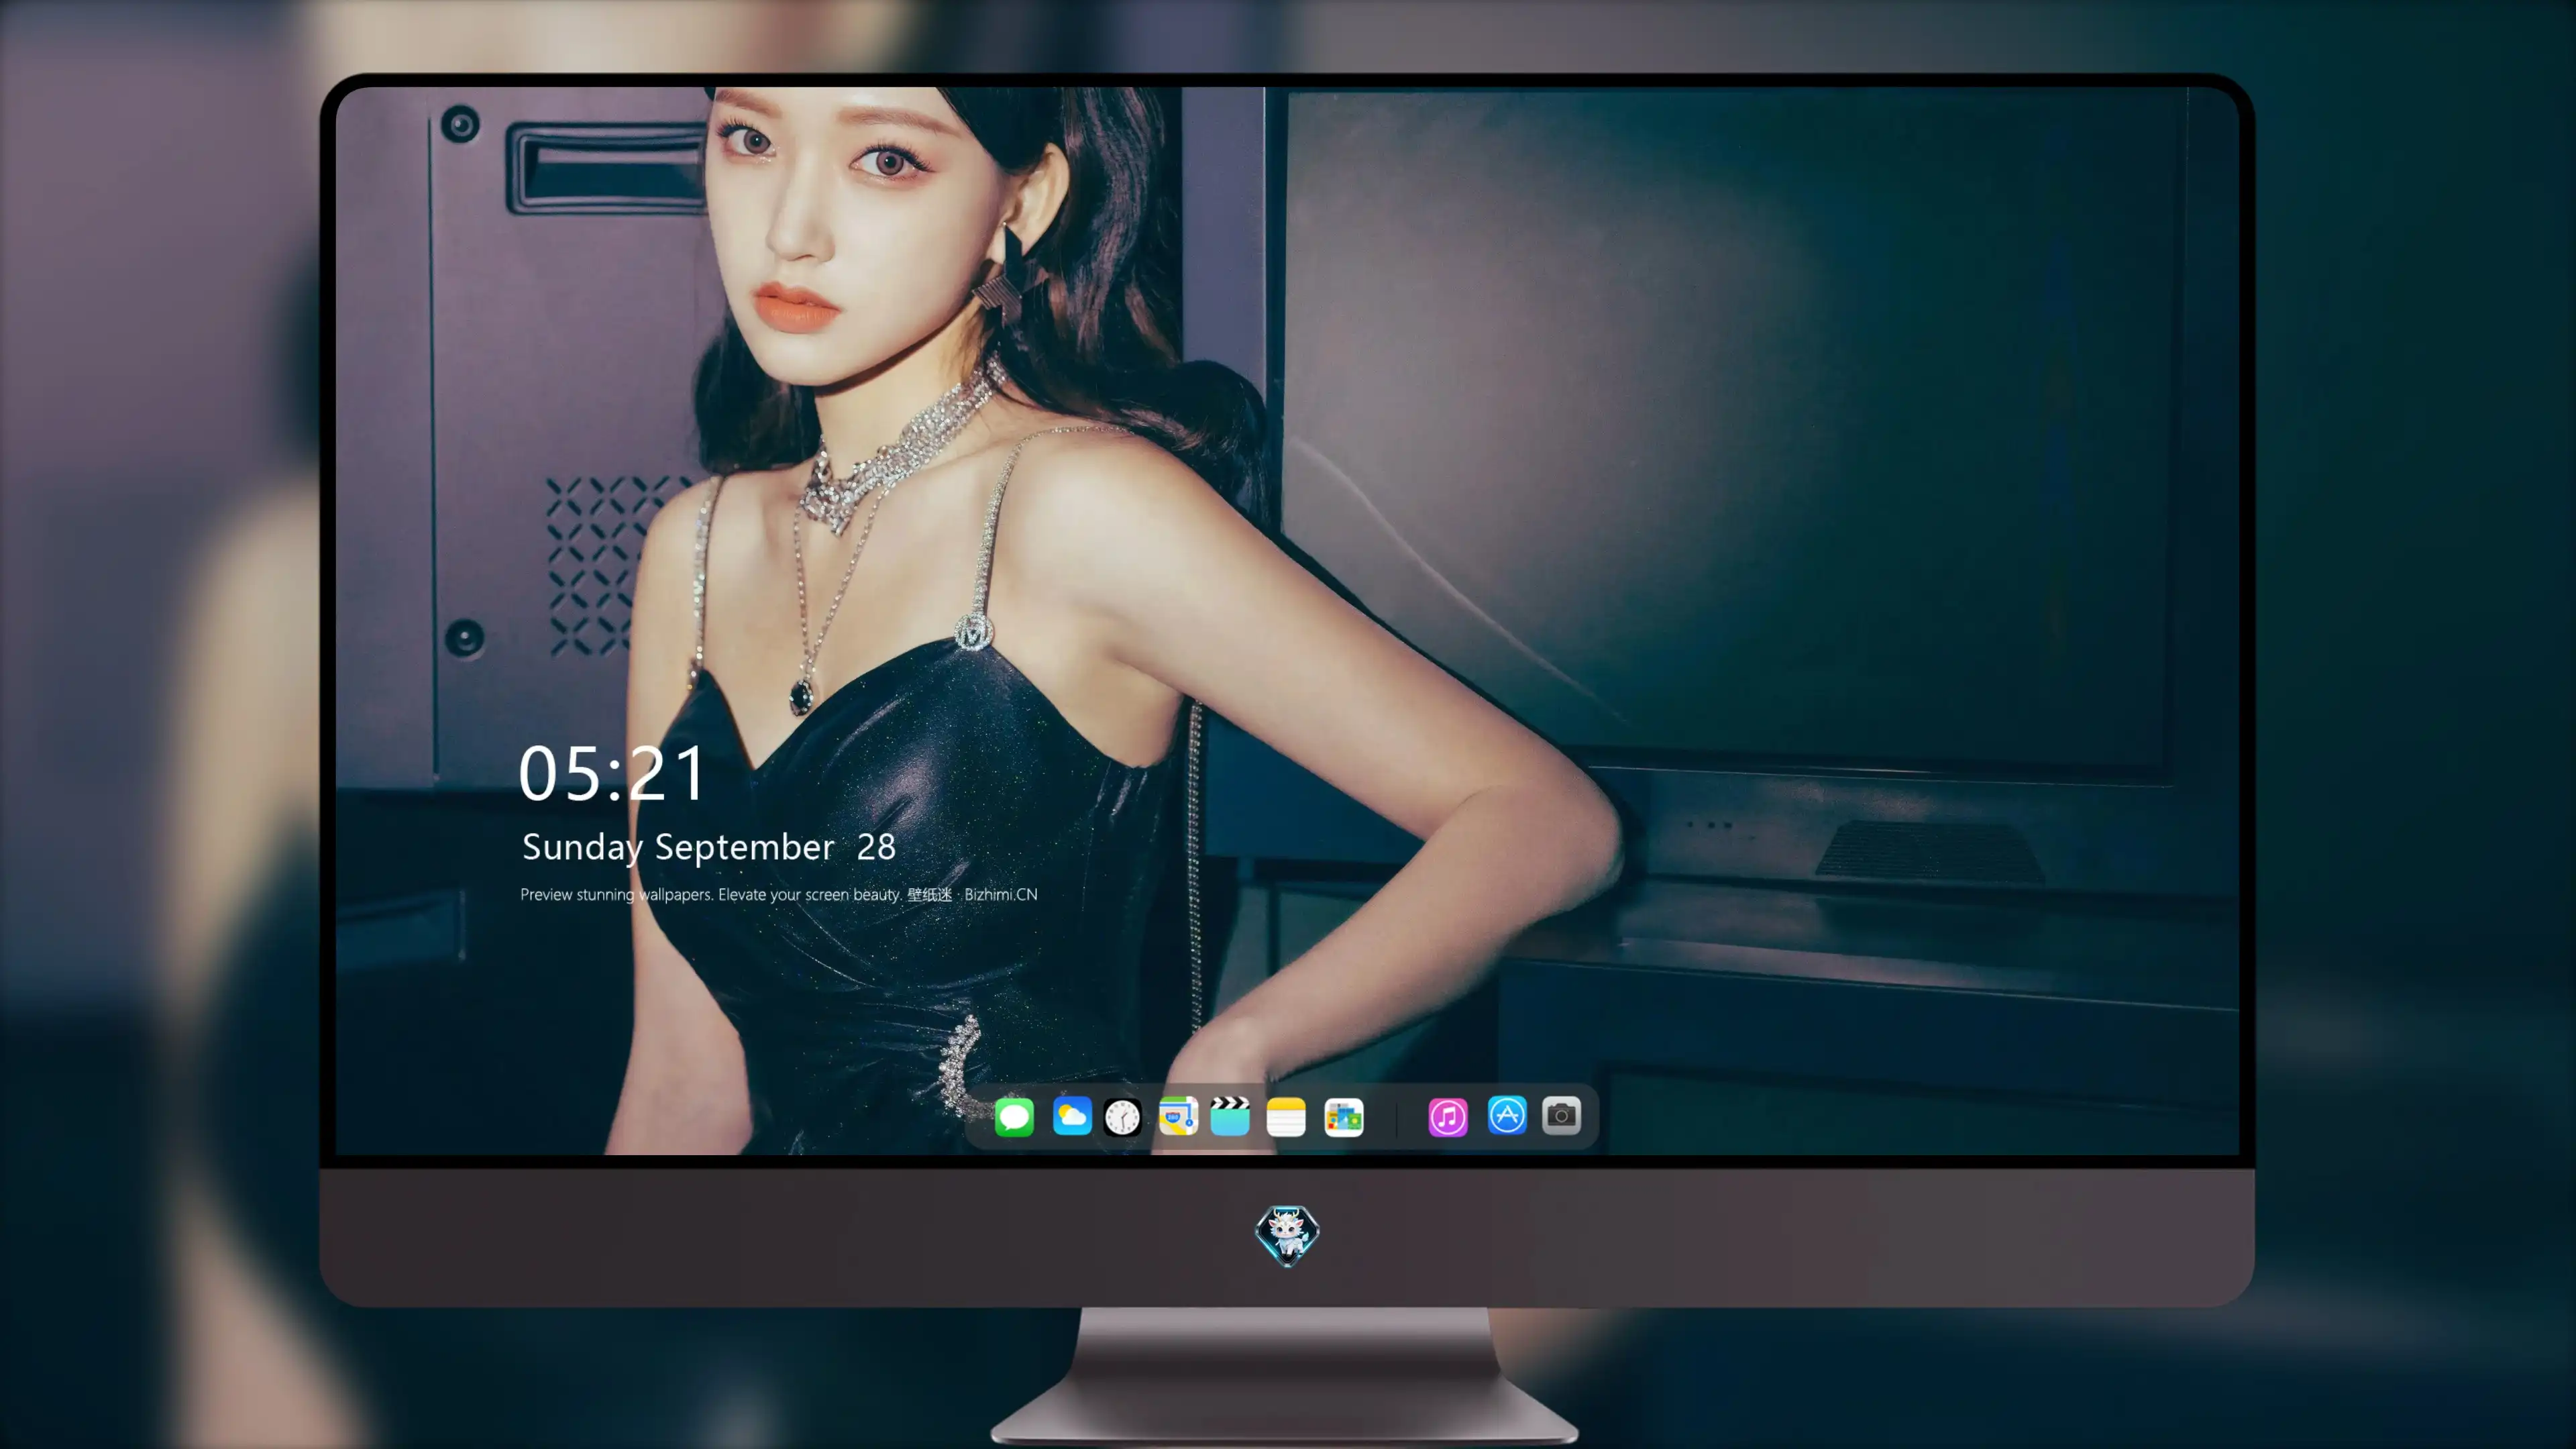Open the Weather app in the dock

point(1072,1116)
